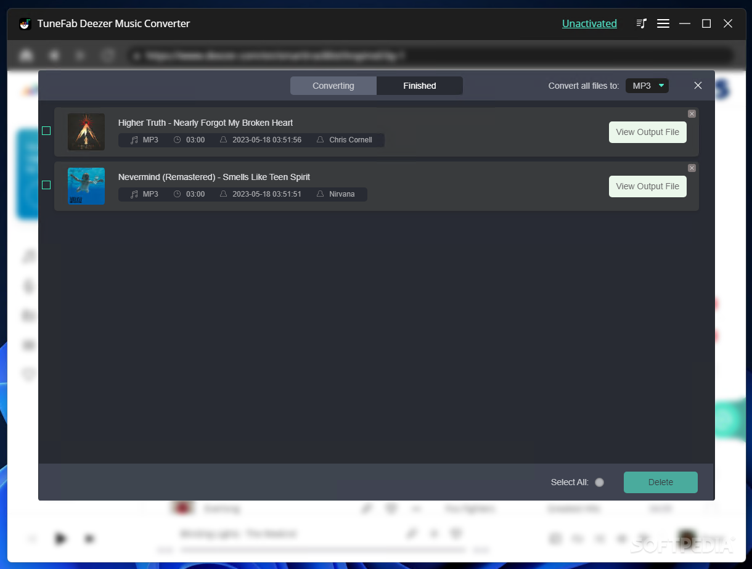Click the TuneFab app logo icon
Image resolution: width=752 pixels, height=569 pixels.
pyautogui.click(x=25, y=23)
